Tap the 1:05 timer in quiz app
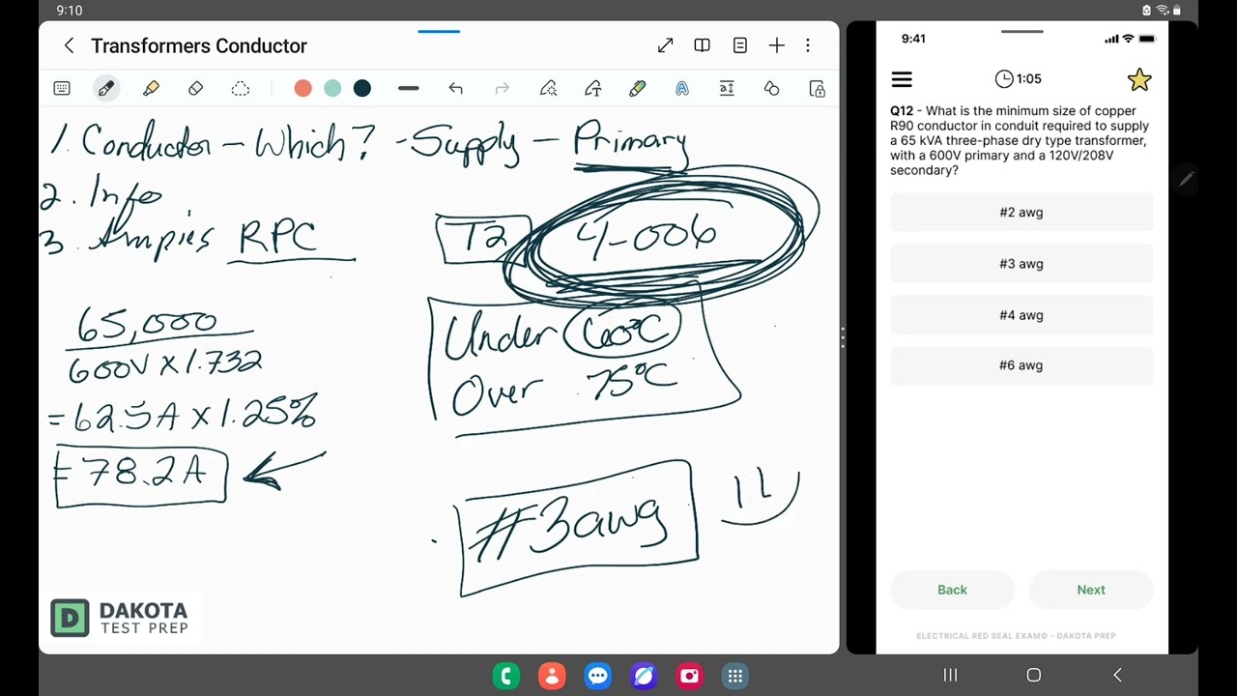Viewport: 1237px width, 696px height. pyautogui.click(x=1018, y=78)
